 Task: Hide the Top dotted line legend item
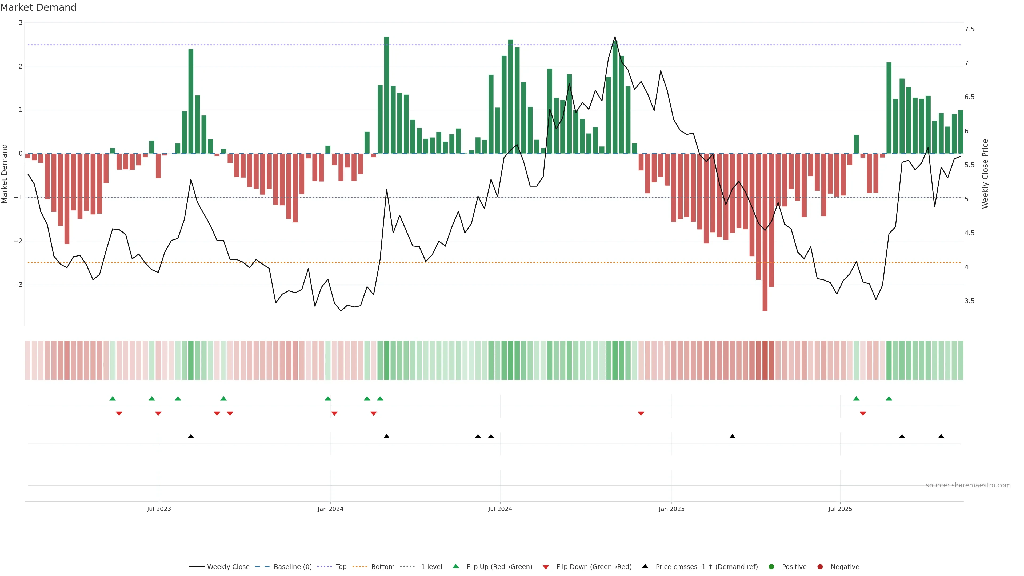coord(341,566)
